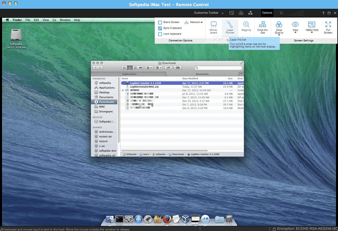Image resolution: width=338 pixels, height=231 pixels.
Task: Tick the Lock keyboard checkbox
Action: point(160,34)
